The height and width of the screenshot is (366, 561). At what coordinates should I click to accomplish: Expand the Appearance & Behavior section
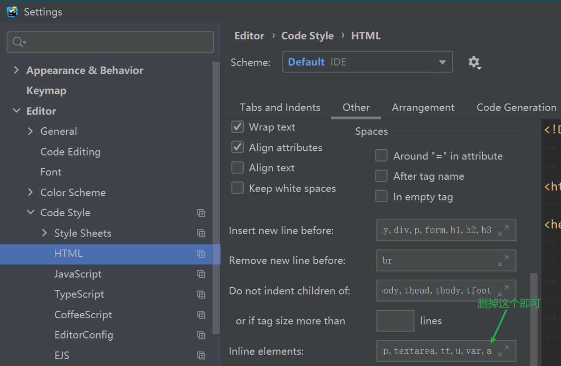click(16, 70)
